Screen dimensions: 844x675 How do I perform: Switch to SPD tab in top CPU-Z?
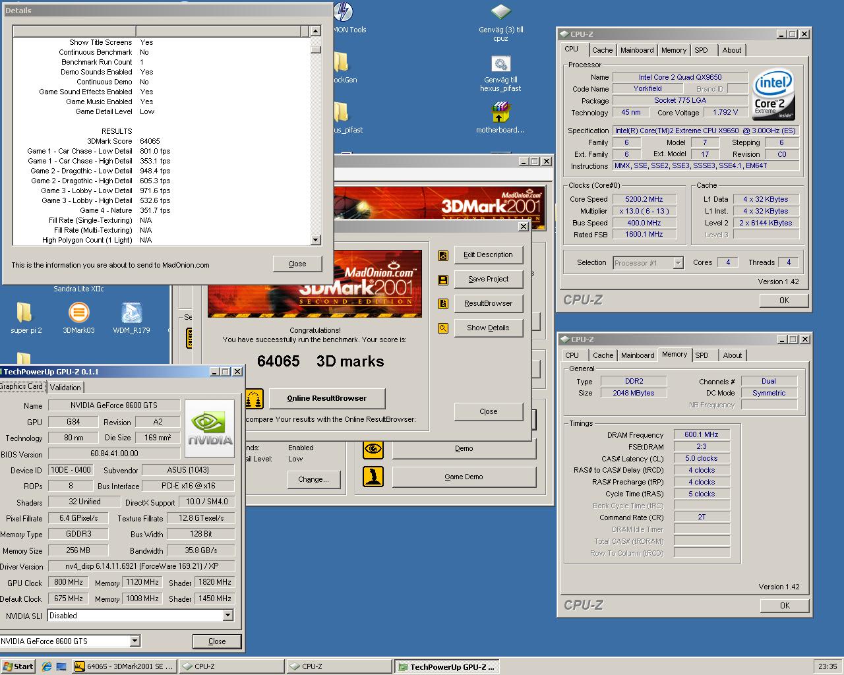pos(702,50)
